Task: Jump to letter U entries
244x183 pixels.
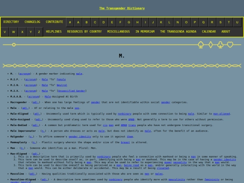Action: point(237,22)
